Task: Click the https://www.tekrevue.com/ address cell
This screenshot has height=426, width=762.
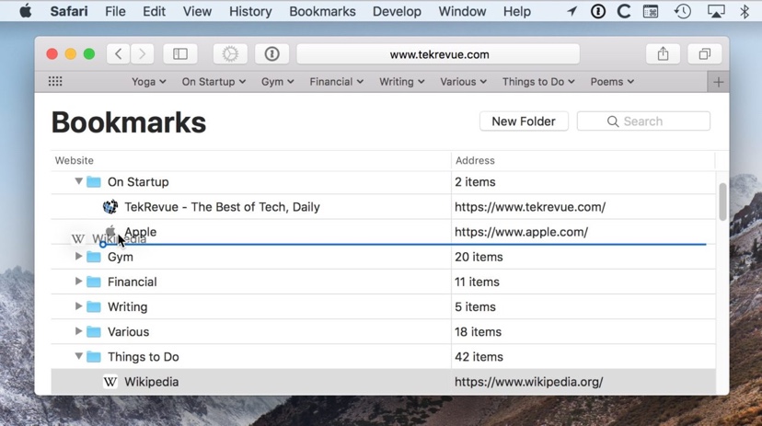Action: tap(530, 207)
